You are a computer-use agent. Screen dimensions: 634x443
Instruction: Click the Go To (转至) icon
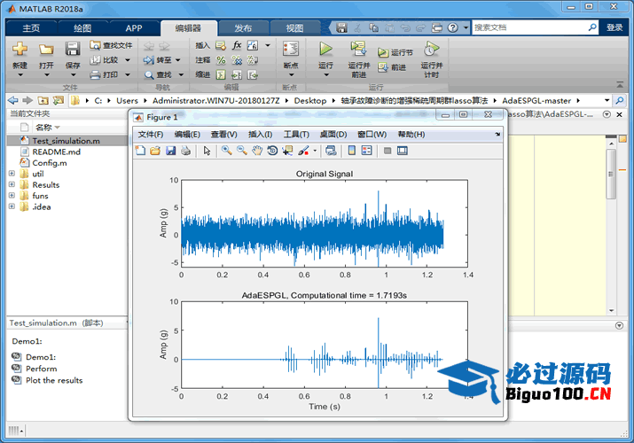click(x=148, y=60)
